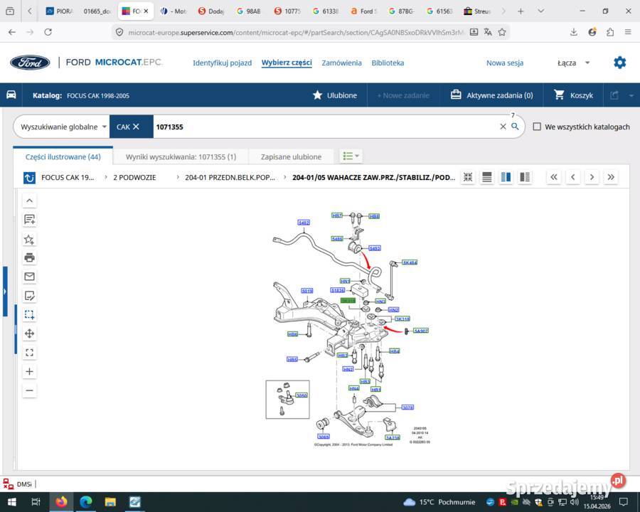This screenshot has width=640, height=512.
Task: Click the '2 PODWOZIE' breadcrumb
Action: [x=134, y=178]
